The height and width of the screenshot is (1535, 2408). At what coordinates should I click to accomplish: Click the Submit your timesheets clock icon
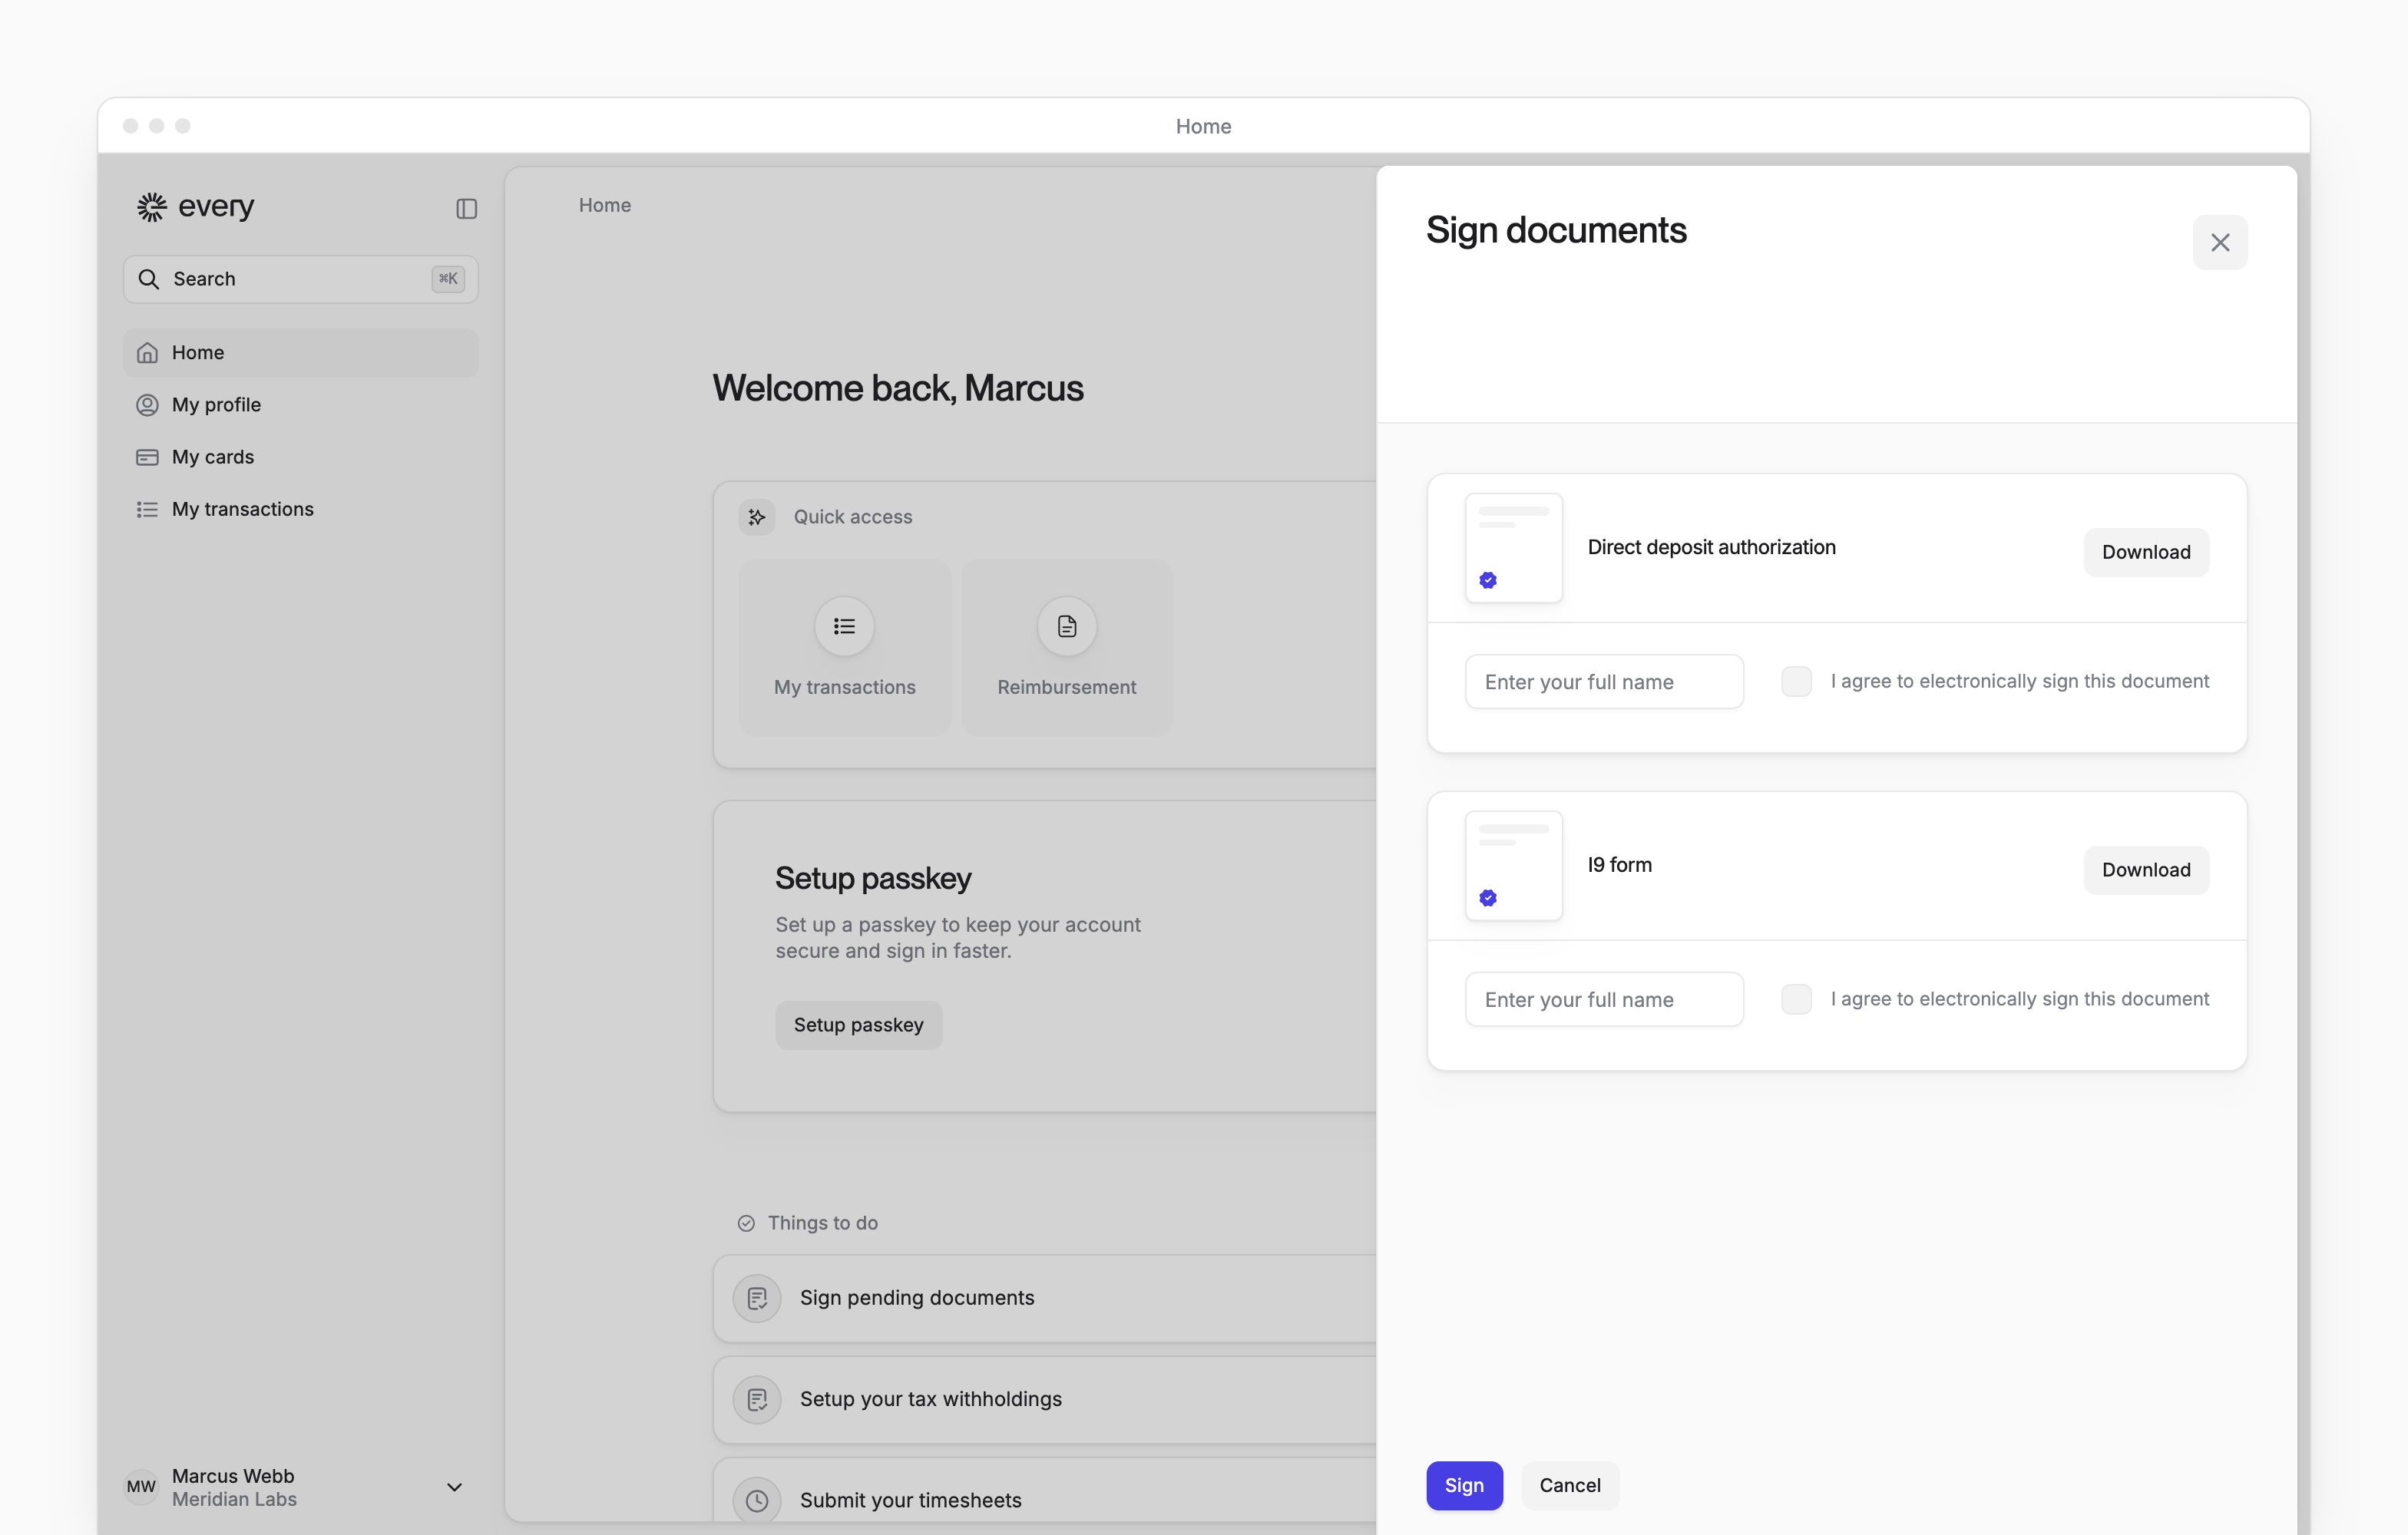[757, 1500]
